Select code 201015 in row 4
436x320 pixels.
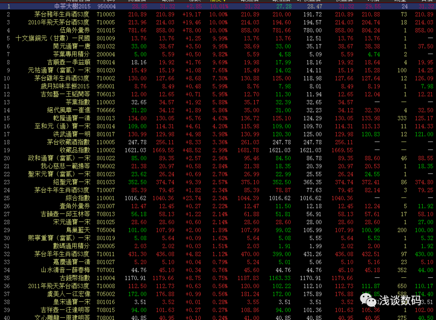click(106, 30)
